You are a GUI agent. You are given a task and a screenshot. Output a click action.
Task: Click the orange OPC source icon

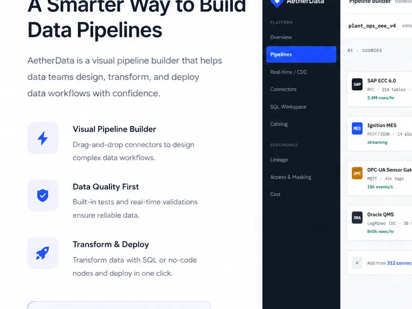pos(357,173)
